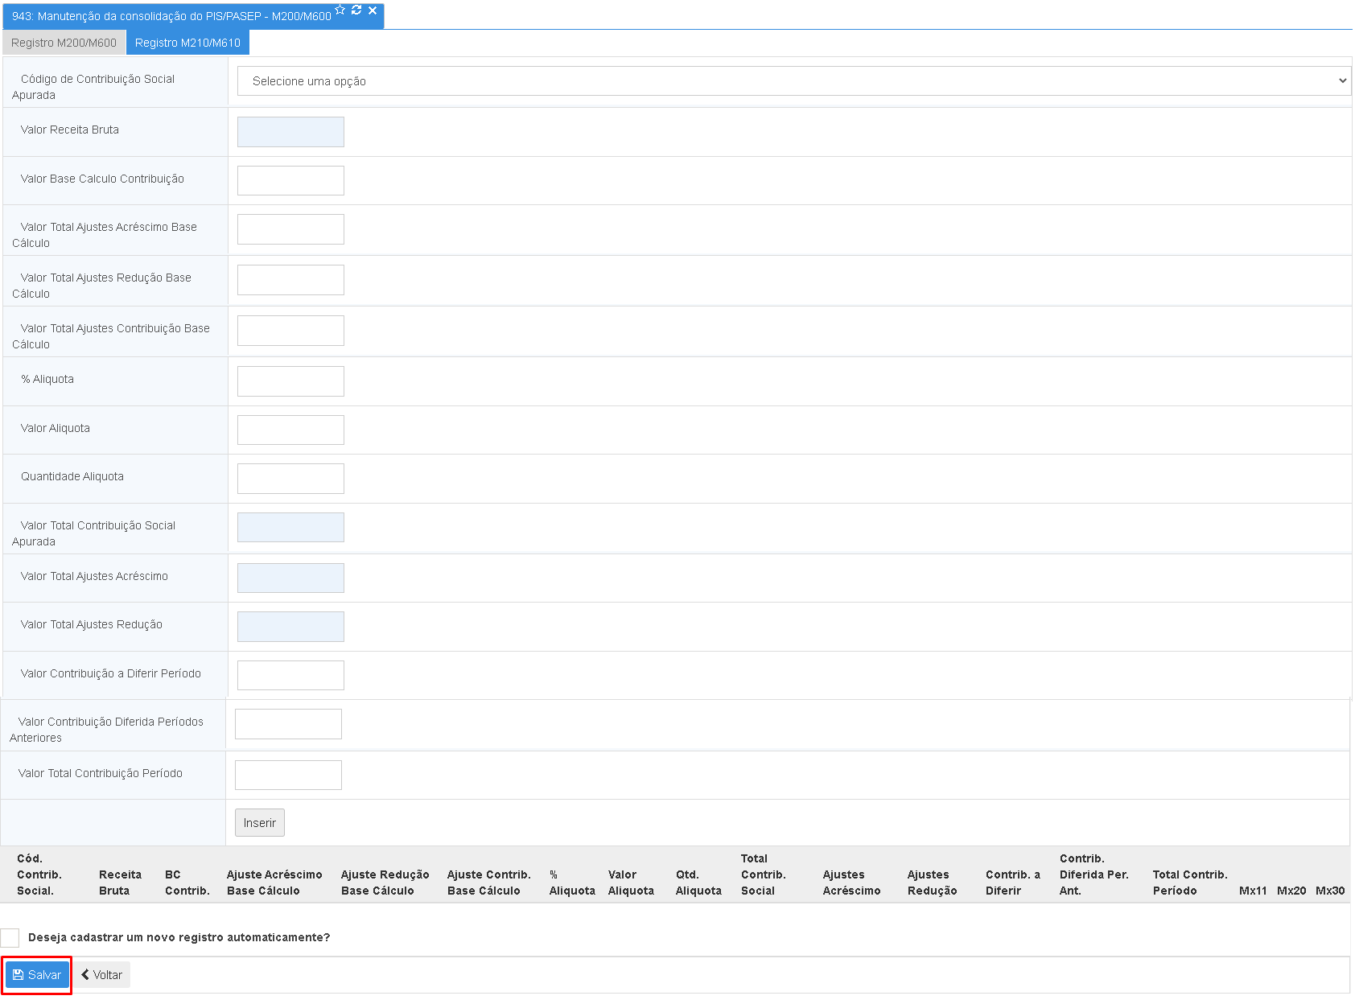Click the % Aliquota table column header
This screenshot has width=1355, height=1004.
click(x=572, y=883)
